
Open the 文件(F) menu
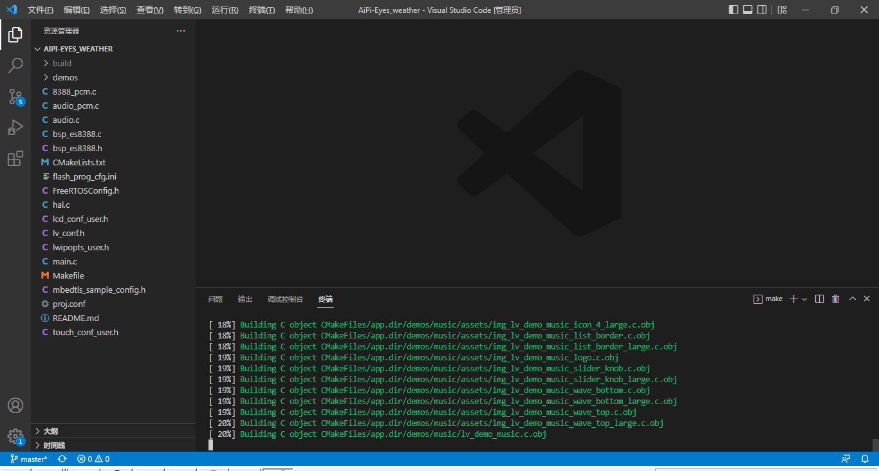[x=41, y=10]
